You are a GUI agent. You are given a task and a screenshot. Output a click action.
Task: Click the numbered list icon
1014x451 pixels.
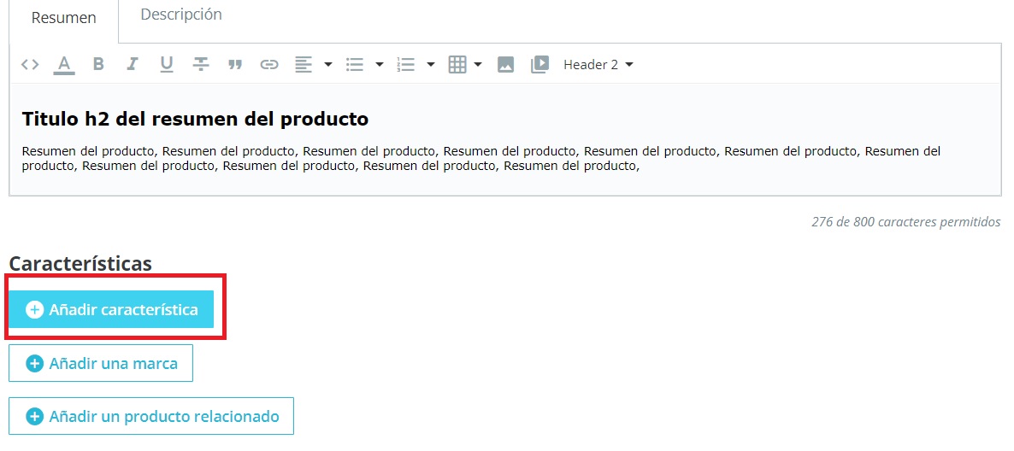(405, 64)
